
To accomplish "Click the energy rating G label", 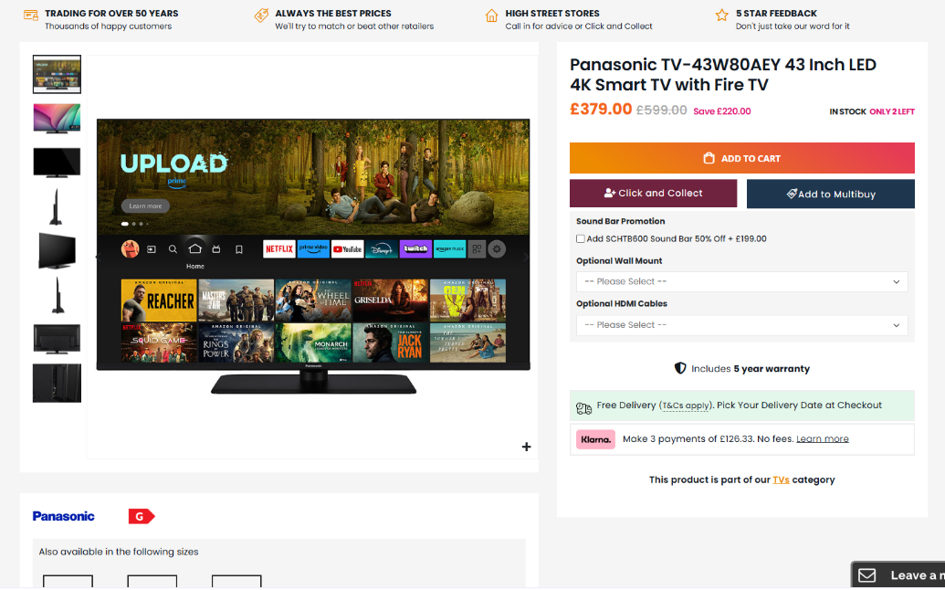I will (141, 516).
